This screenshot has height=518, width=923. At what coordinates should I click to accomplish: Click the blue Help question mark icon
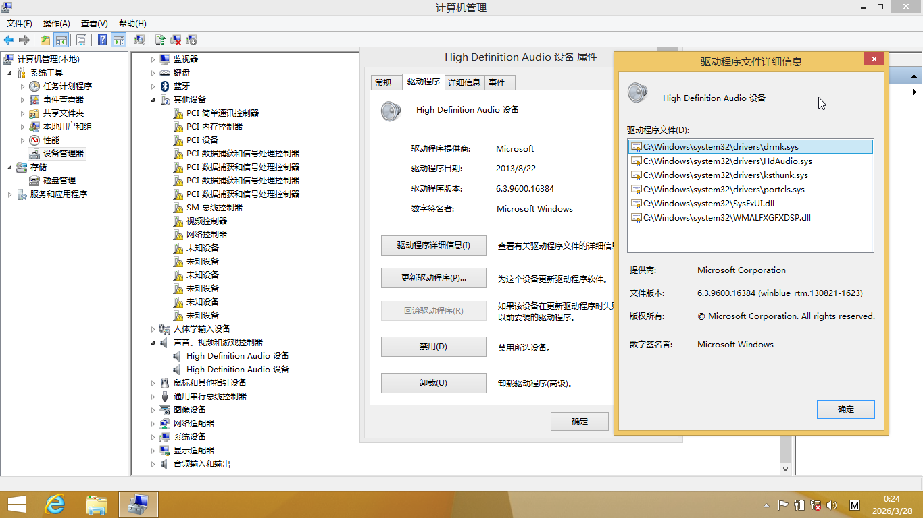[x=102, y=40]
